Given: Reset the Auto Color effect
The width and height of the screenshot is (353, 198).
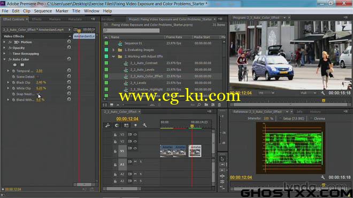Looking at the screenshot, I should coord(69,59).
